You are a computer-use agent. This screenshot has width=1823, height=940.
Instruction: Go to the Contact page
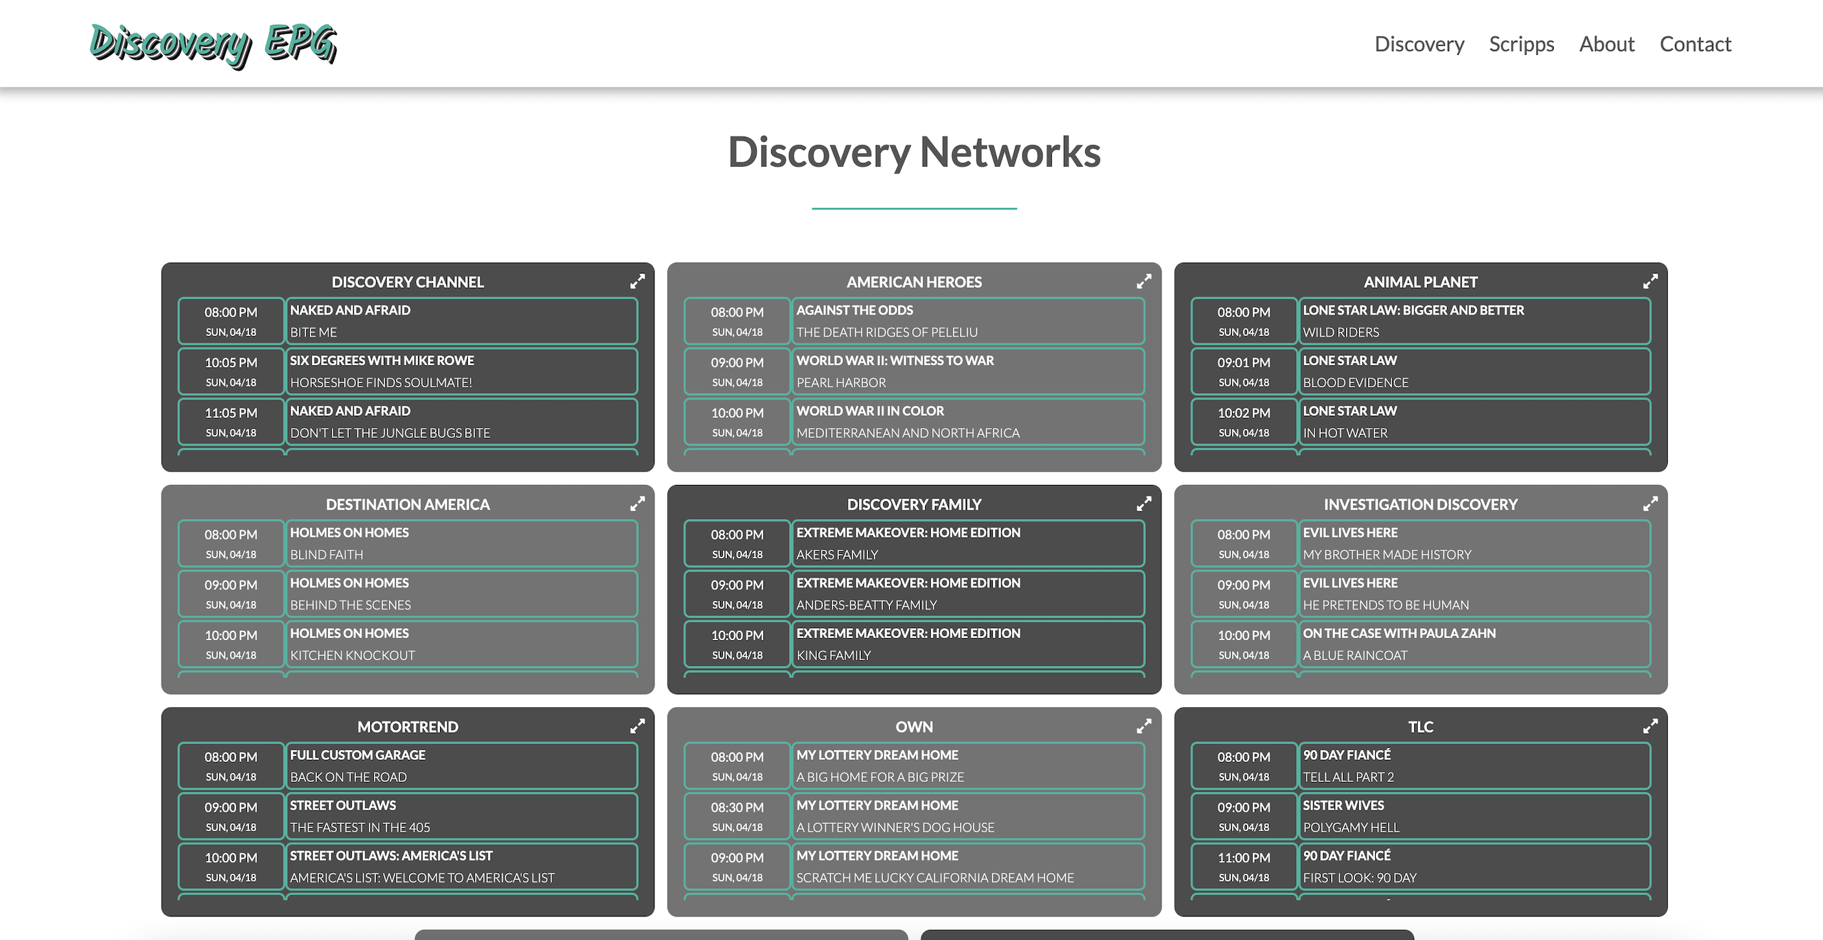pyautogui.click(x=1696, y=44)
